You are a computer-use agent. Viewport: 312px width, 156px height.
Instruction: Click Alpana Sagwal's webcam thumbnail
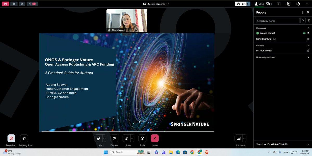click(x=127, y=21)
